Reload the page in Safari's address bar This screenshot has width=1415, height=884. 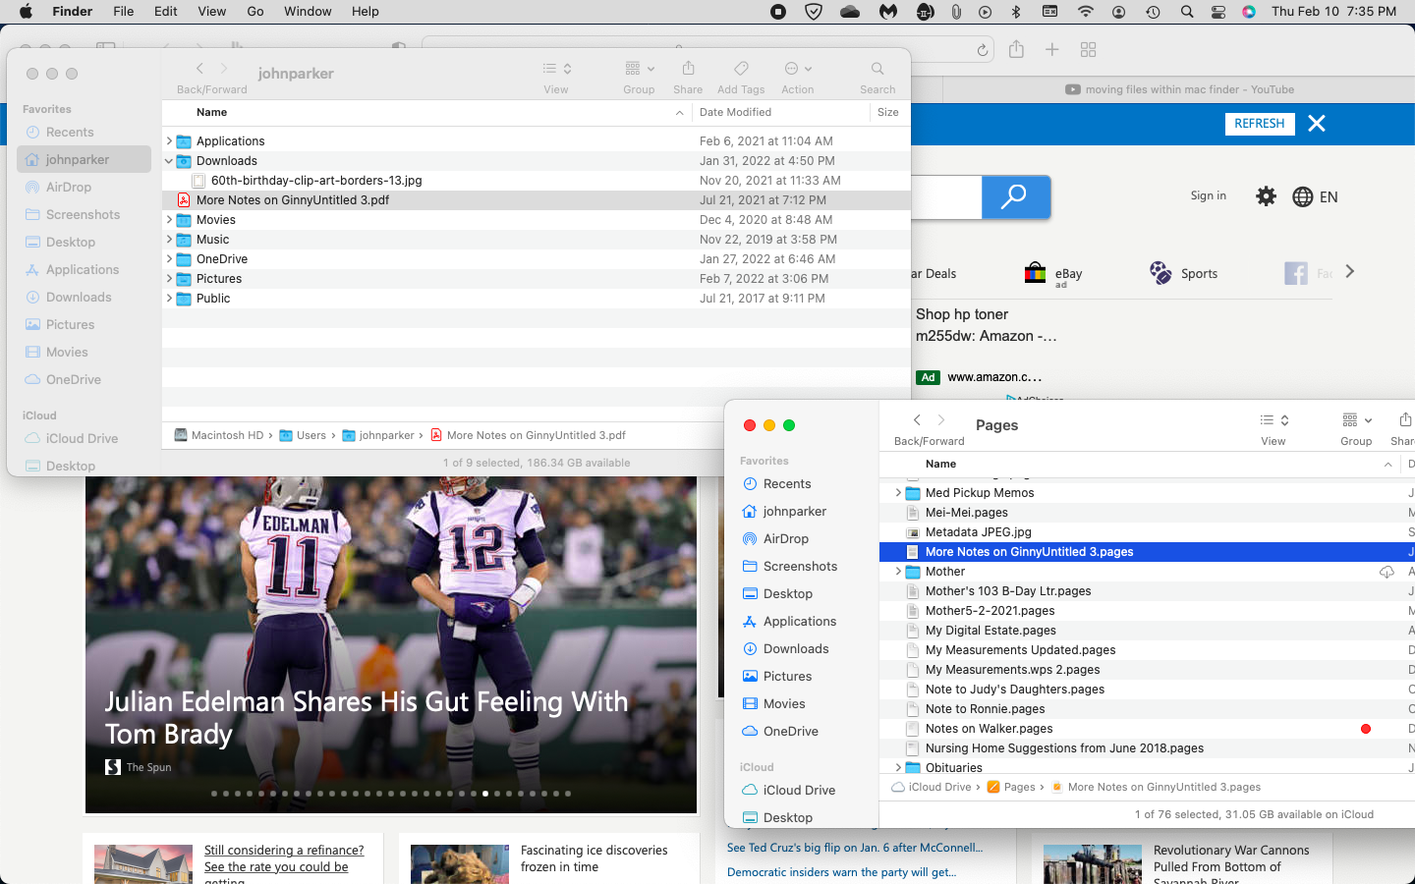point(982,50)
